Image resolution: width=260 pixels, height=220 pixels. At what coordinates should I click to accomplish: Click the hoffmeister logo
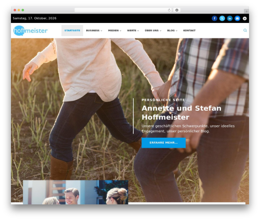coord(30,31)
